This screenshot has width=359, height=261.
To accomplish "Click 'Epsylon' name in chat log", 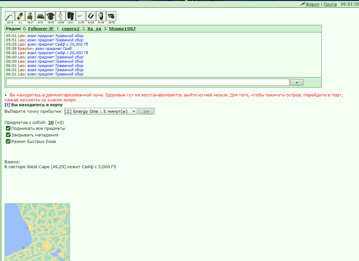I will pos(25,49).
